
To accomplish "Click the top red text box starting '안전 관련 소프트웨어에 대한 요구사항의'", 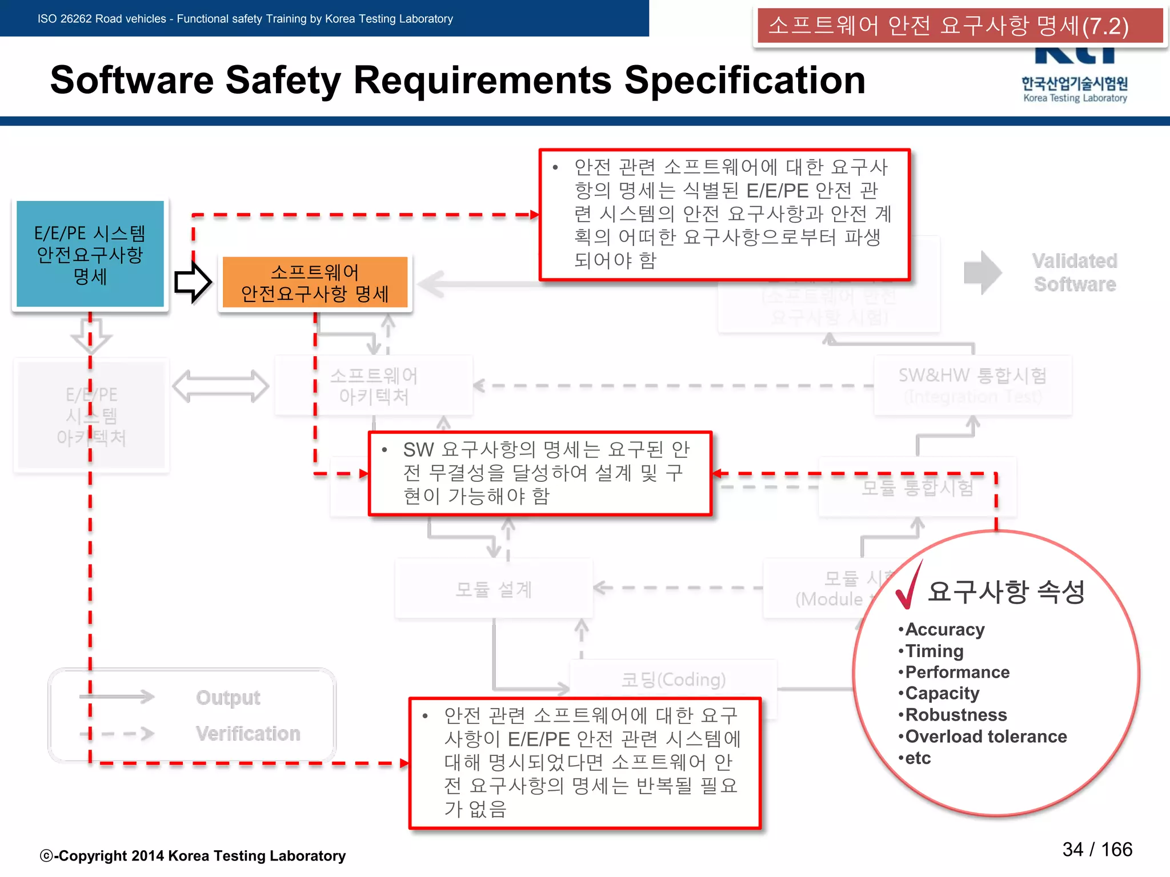I will coord(725,215).
